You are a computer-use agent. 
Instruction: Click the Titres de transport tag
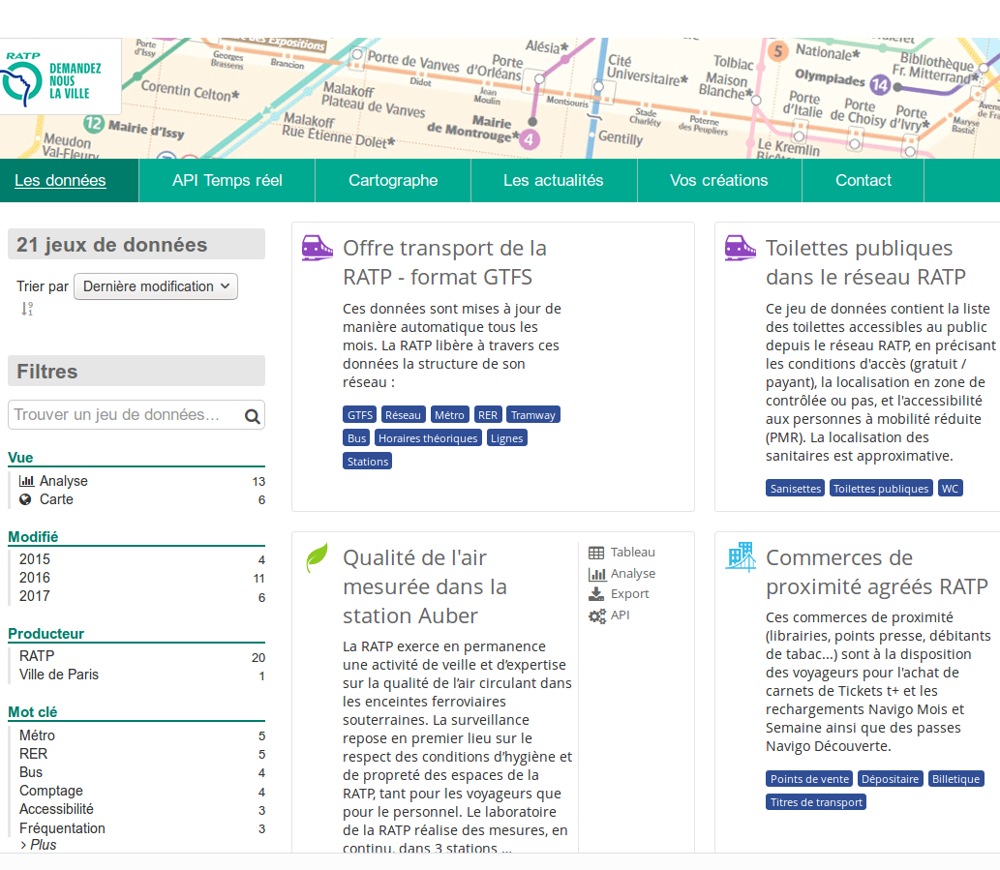[816, 802]
